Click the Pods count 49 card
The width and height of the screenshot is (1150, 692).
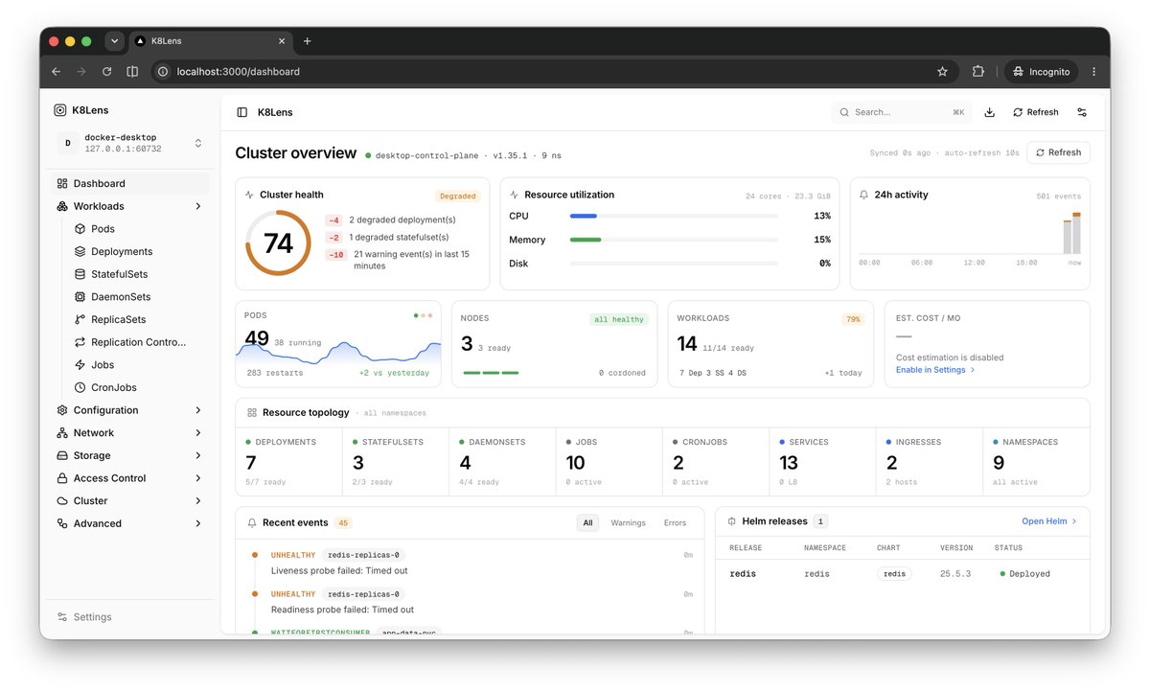click(x=338, y=344)
